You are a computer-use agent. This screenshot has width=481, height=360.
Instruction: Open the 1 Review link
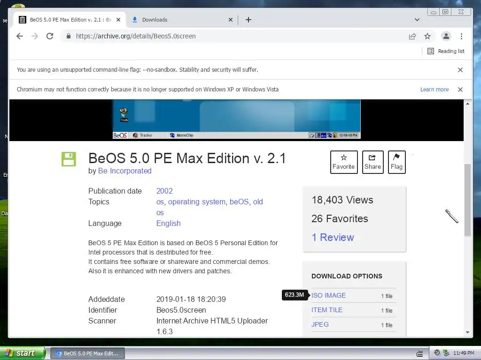tap(333, 237)
